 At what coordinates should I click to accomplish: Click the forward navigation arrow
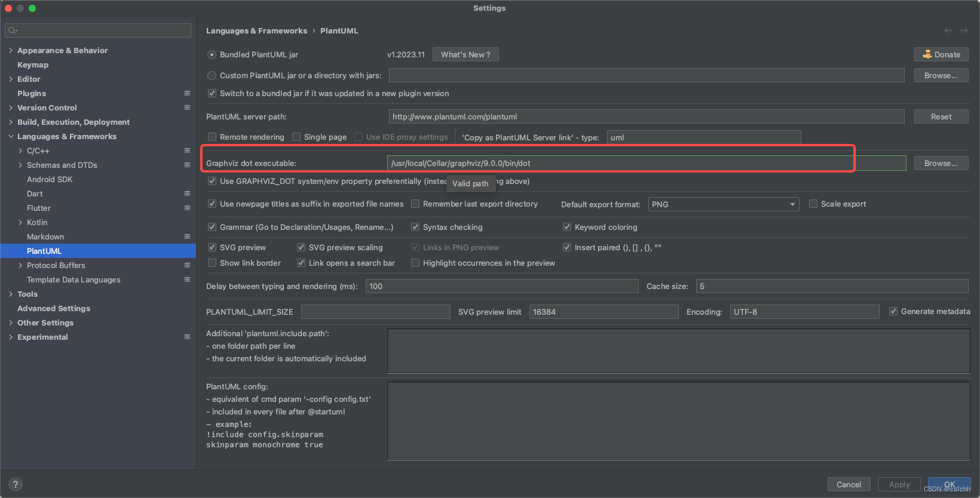point(964,30)
